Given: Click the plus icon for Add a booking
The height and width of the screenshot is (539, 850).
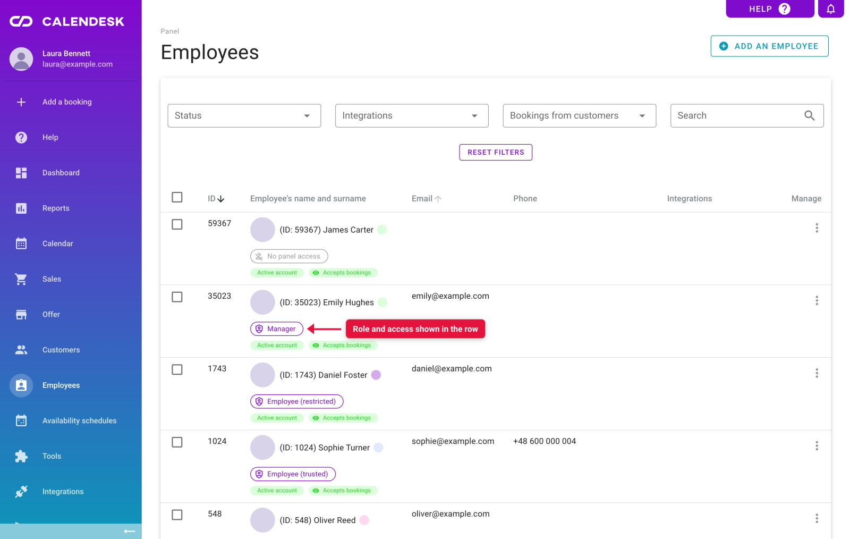Looking at the screenshot, I should pos(21,102).
